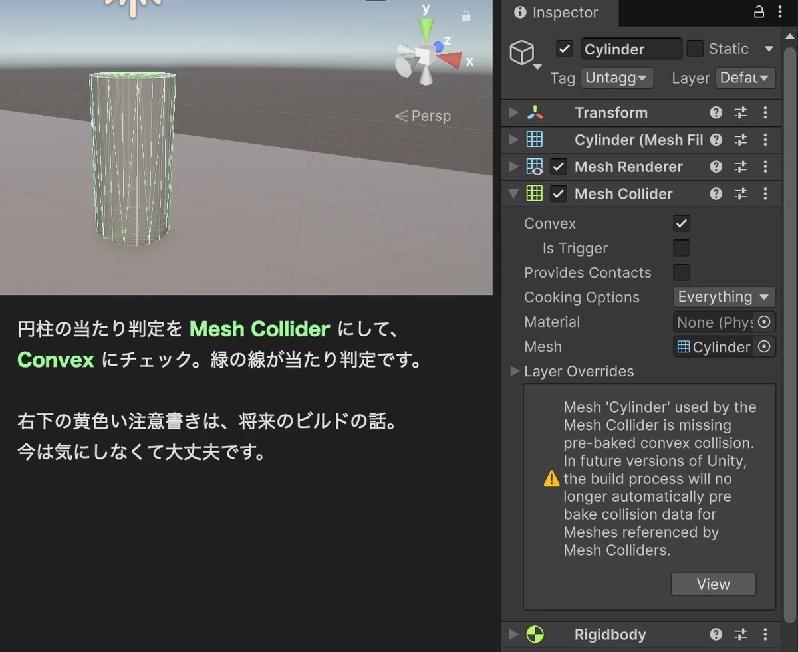Open Mesh Renderer help reference

click(x=716, y=167)
